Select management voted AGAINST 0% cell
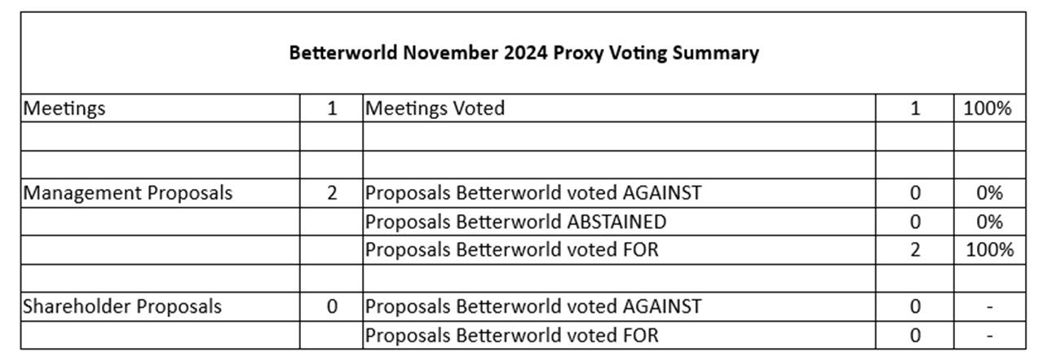1043x361 pixels. click(x=989, y=193)
